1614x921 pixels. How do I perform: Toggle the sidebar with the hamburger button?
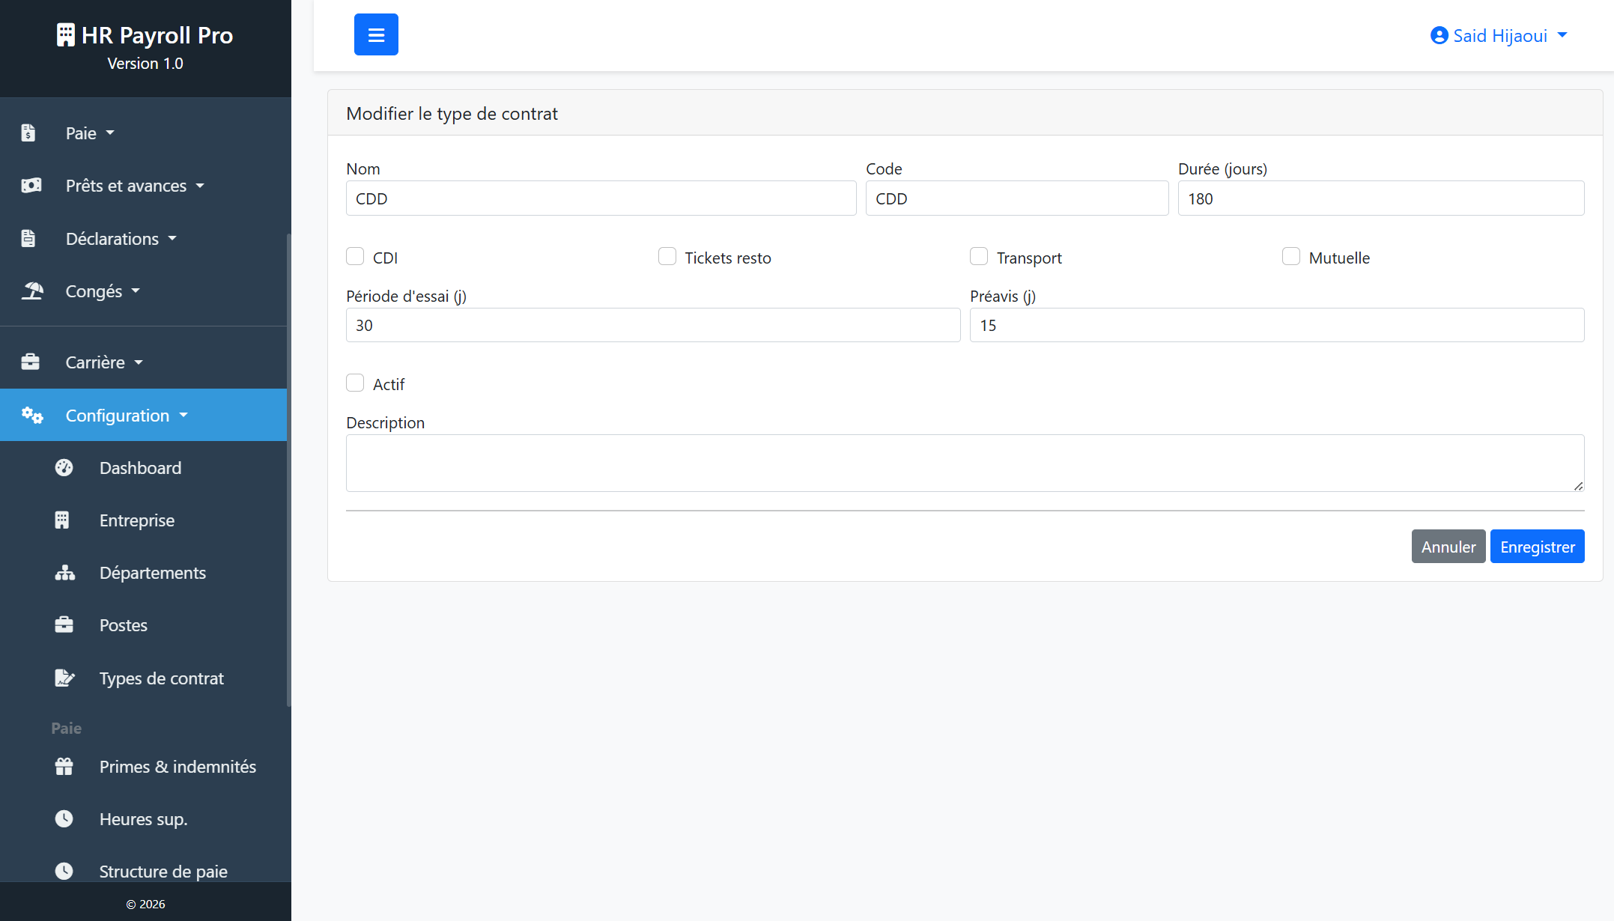(376, 34)
